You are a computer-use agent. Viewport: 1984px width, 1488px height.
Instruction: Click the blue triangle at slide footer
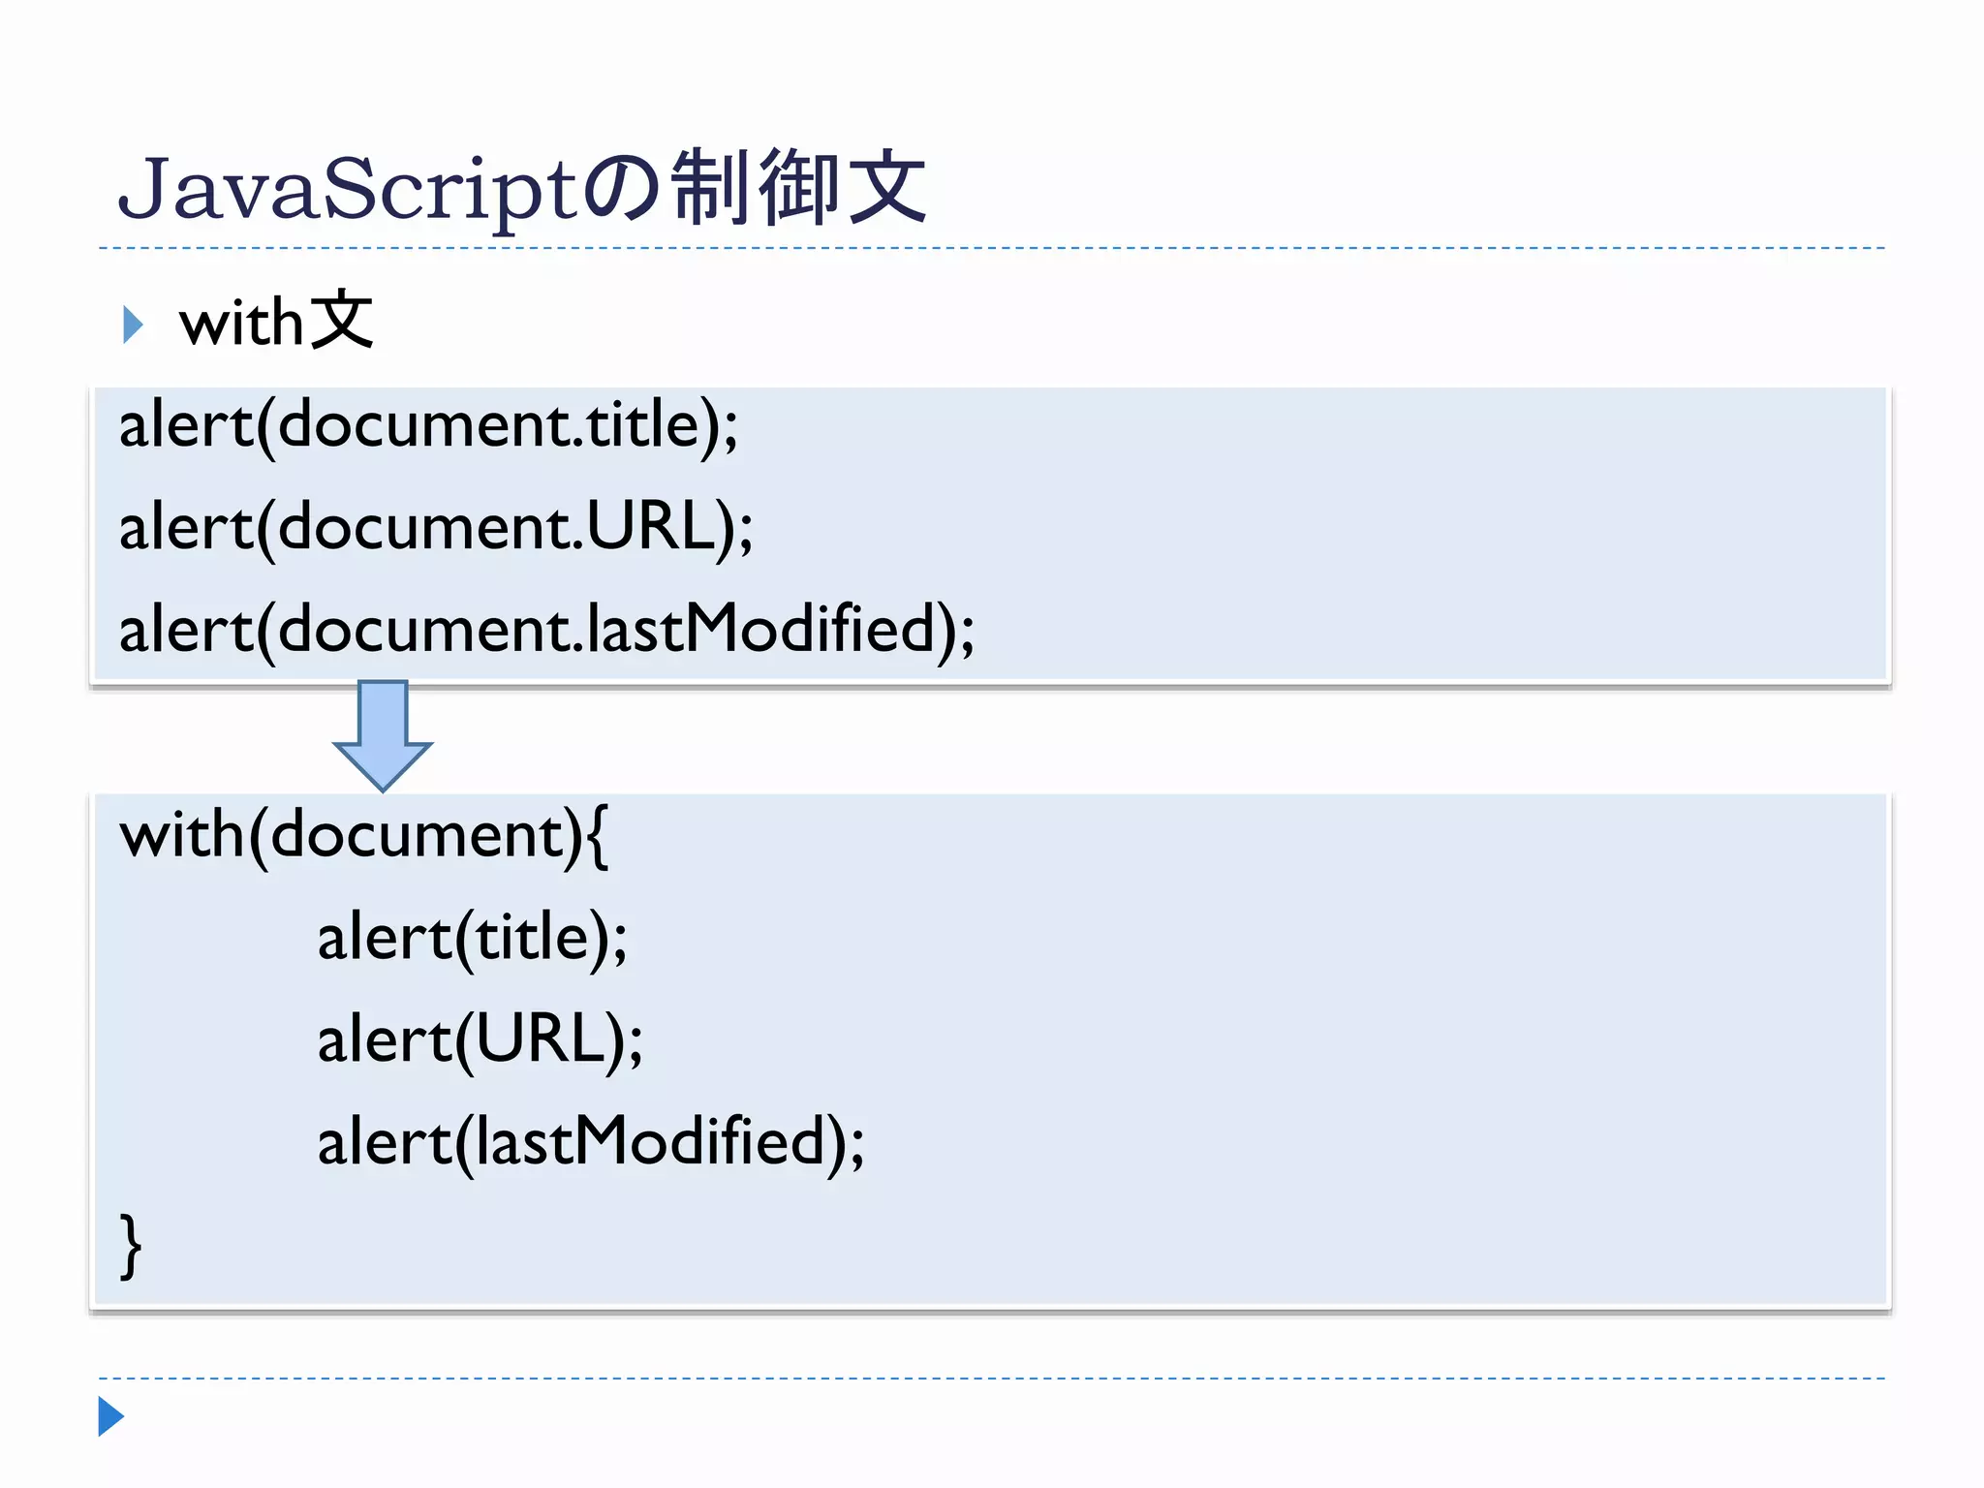point(111,1416)
